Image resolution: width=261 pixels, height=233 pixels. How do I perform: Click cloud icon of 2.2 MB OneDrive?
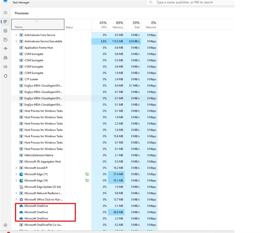21,218
